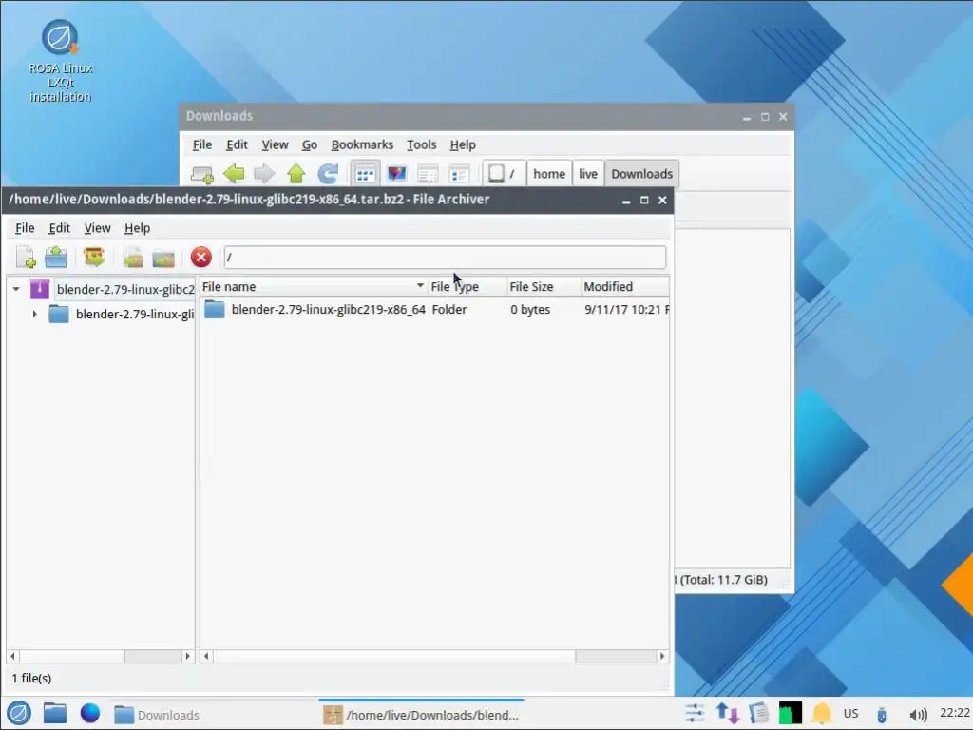Image resolution: width=973 pixels, height=730 pixels.
Task: Select the purple archive root in tree
Action: [40, 289]
